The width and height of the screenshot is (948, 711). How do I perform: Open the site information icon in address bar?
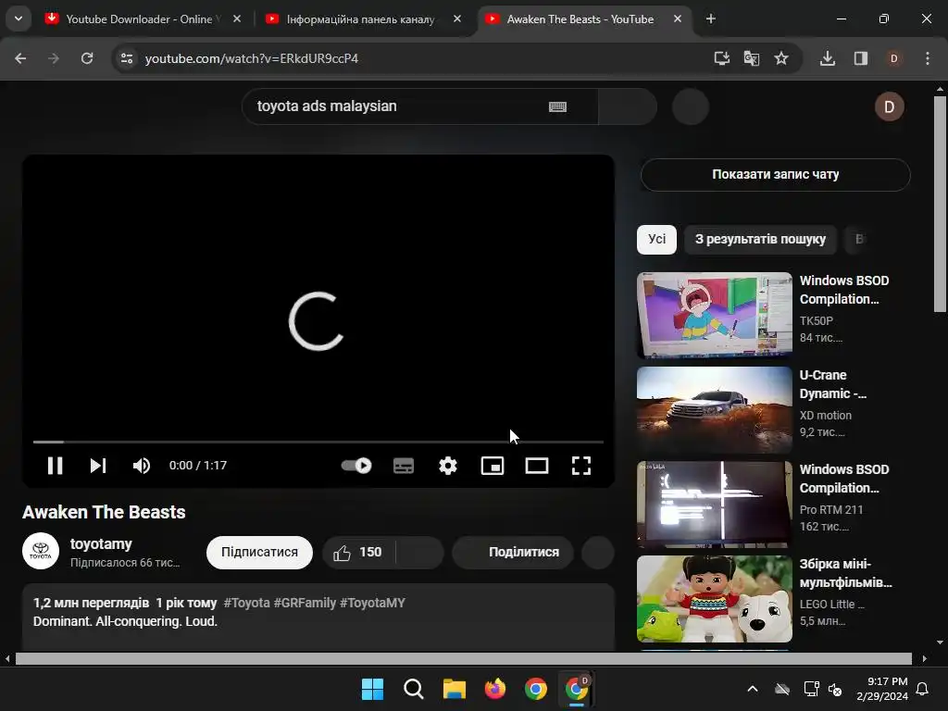[126, 58]
